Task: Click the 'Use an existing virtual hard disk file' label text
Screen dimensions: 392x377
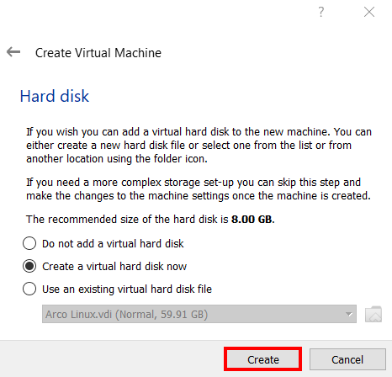Action: pyautogui.click(x=127, y=289)
